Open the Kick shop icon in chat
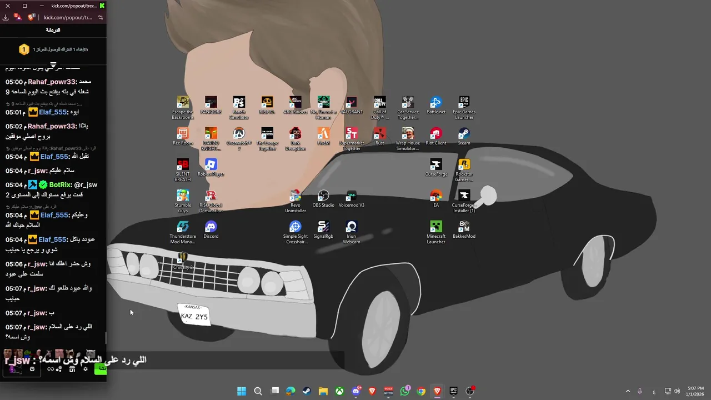Screen dimensions: 711x400 (72, 369)
